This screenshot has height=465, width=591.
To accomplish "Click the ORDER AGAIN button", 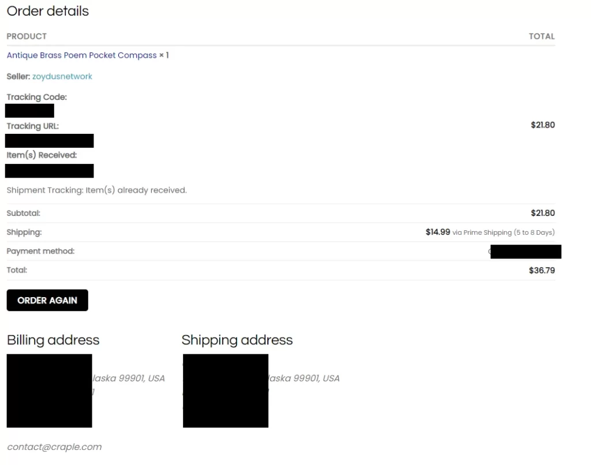I will point(47,301).
